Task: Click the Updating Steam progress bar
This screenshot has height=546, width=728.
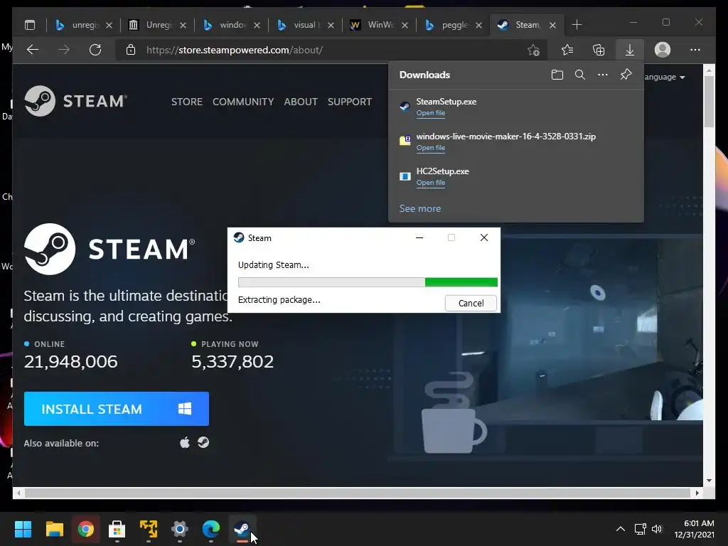Action: click(x=368, y=282)
